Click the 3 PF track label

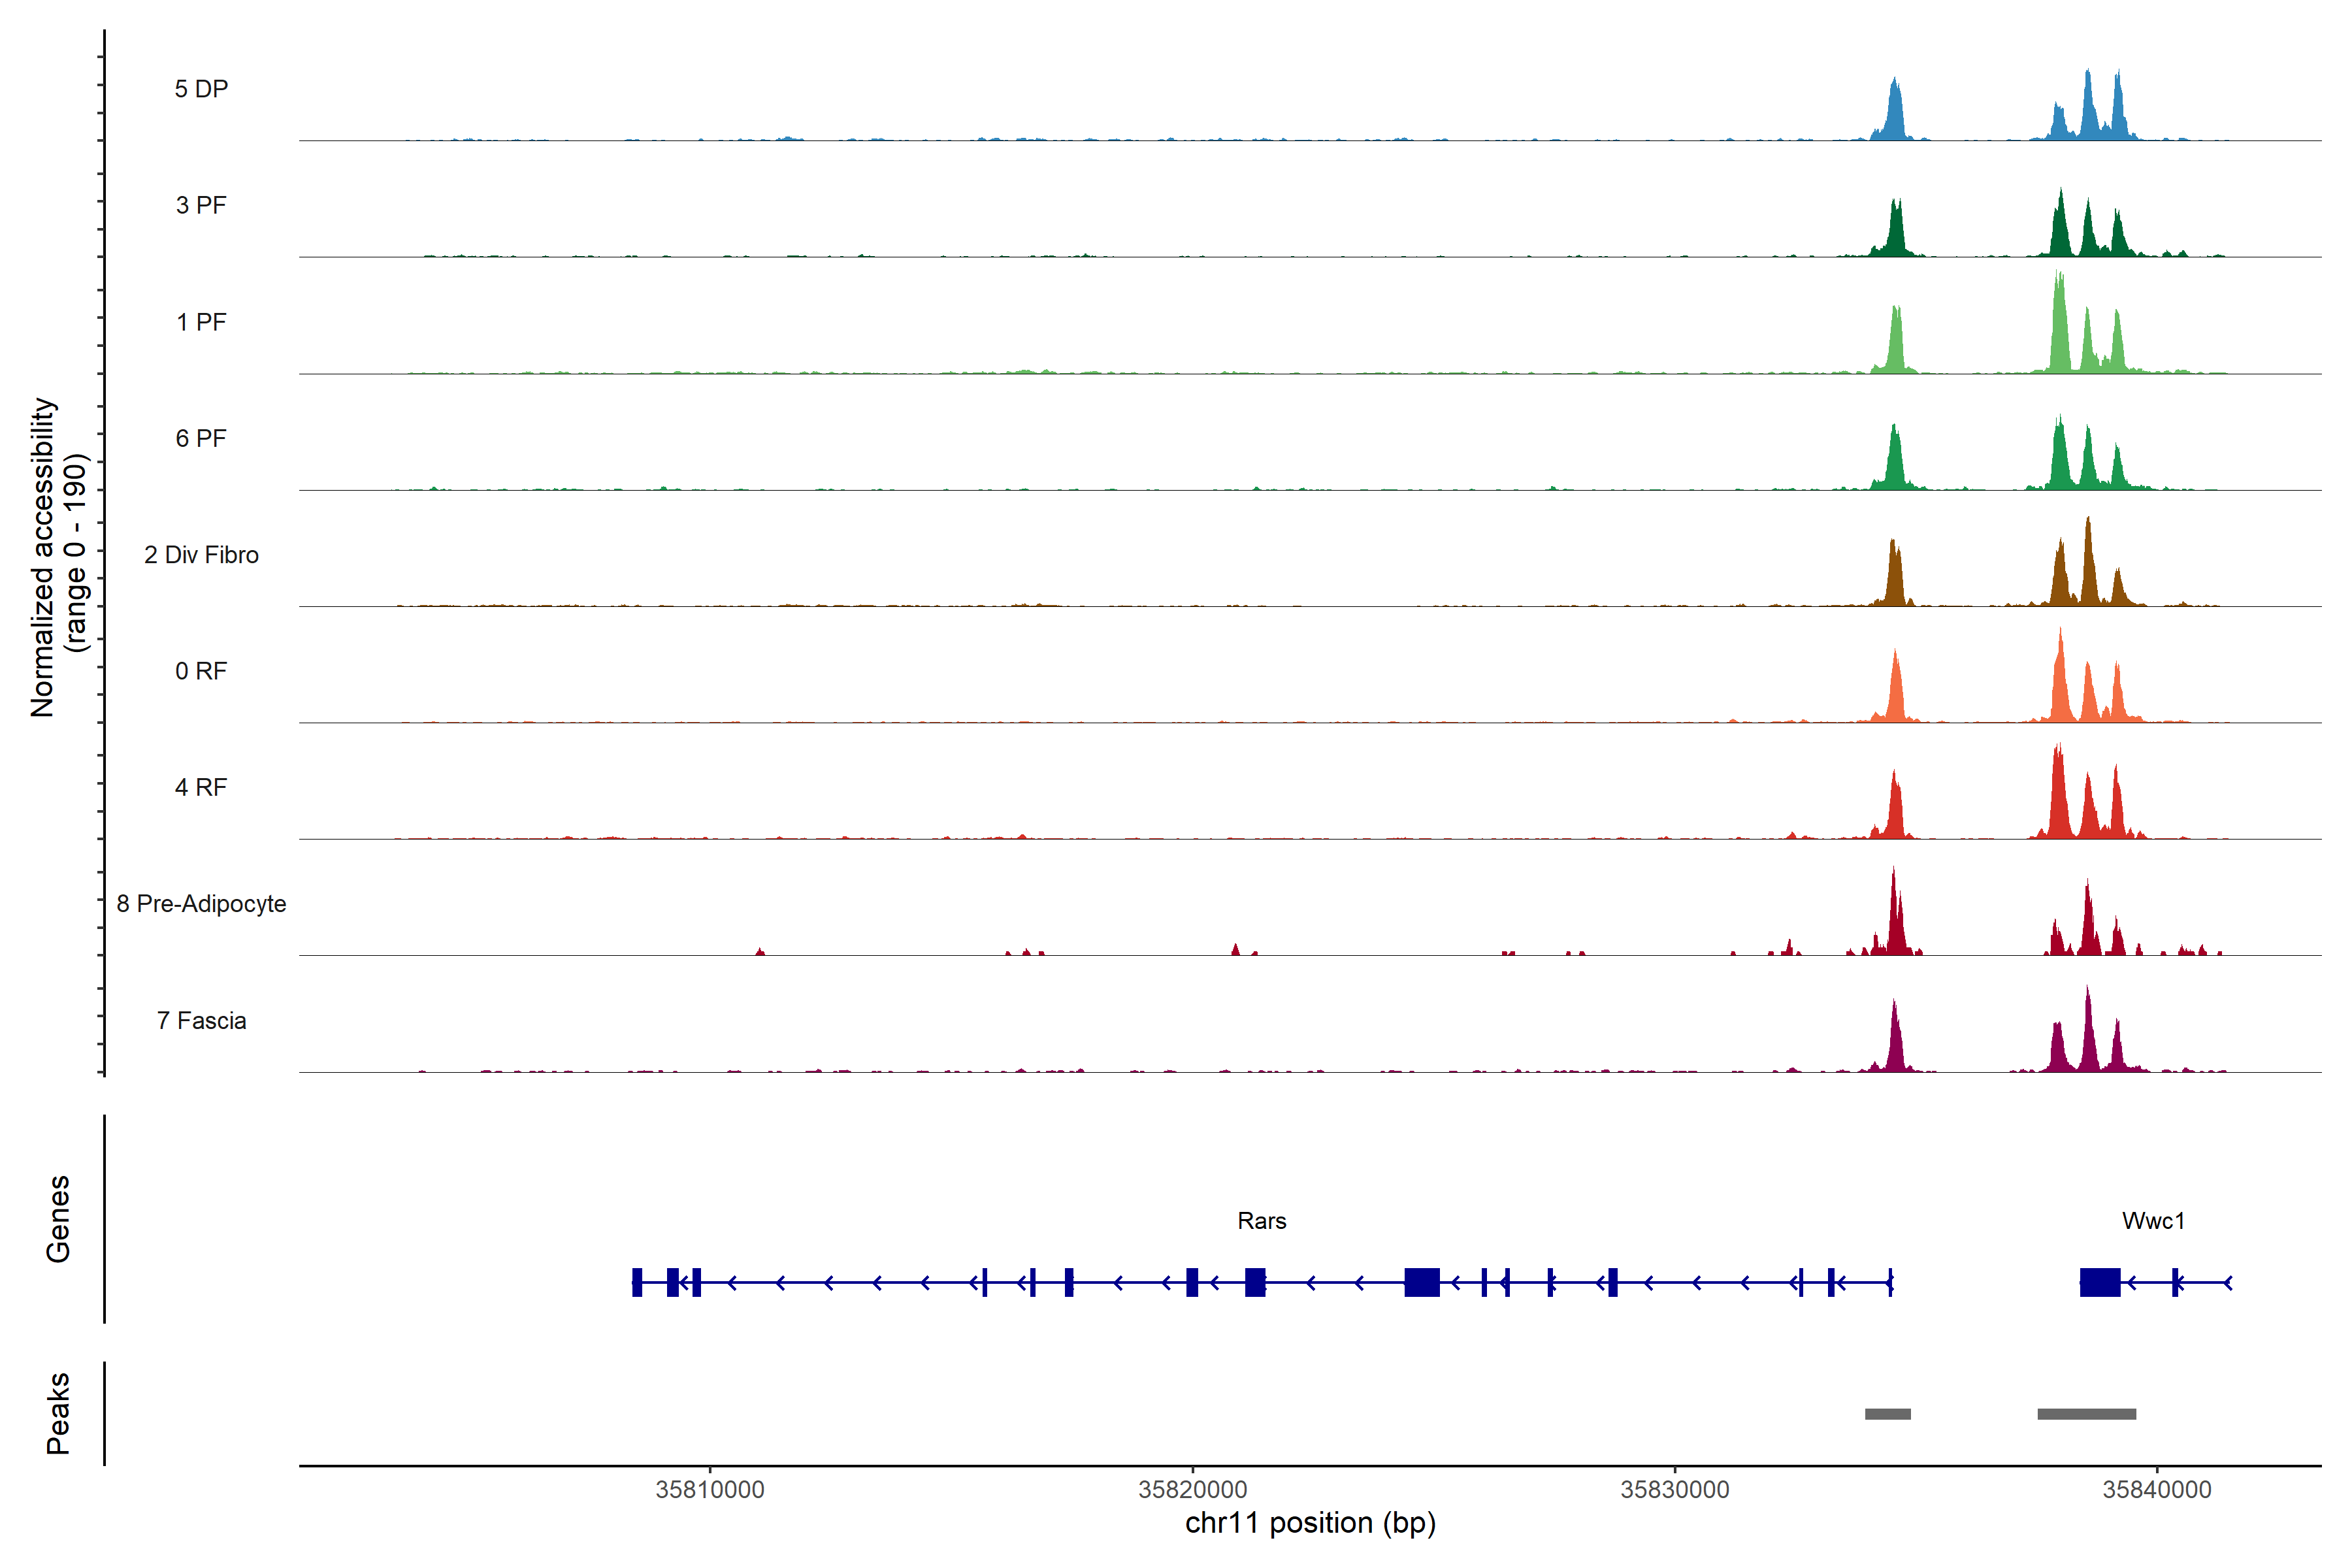(x=201, y=205)
